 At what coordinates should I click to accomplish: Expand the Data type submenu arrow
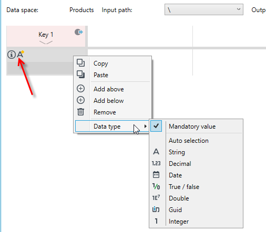point(145,126)
